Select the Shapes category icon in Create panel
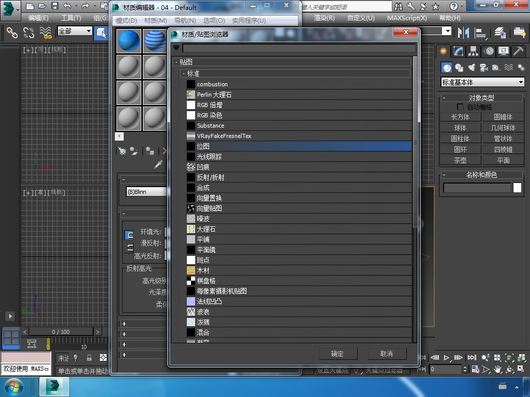The width and height of the screenshot is (530, 397). 459,68
